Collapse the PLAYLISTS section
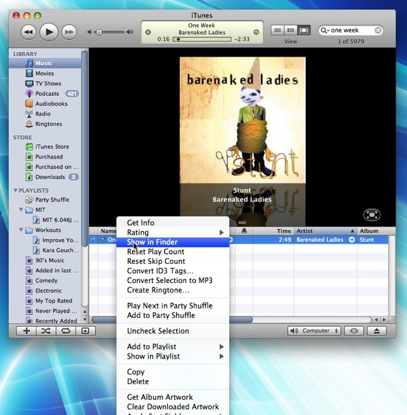This screenshot has width=407, height=415. (x=15, y=190)
